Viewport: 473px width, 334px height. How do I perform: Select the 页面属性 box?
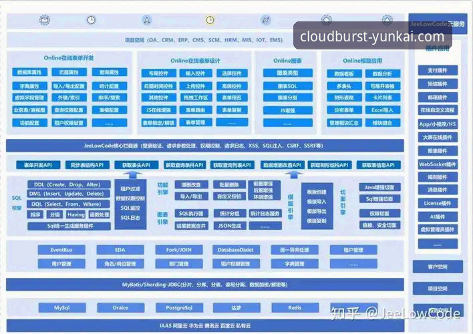click(x=69, y=72)
